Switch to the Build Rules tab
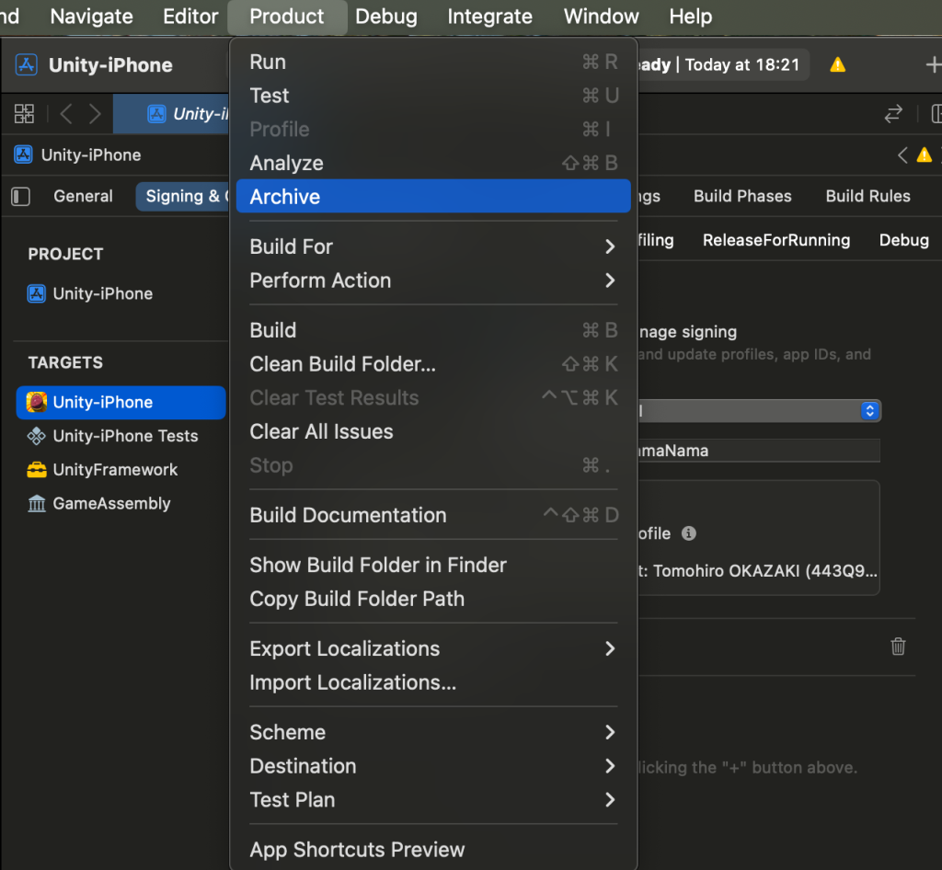Image resolution: width=942 pixels, height=870 pixels. (868, 196)
